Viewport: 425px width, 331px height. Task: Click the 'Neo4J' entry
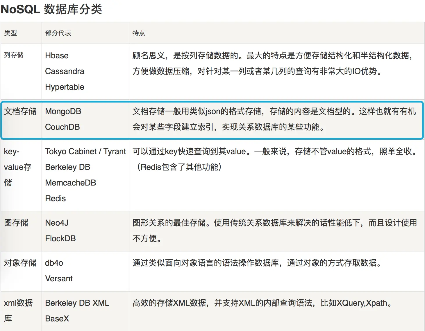[x=57, y=223]
